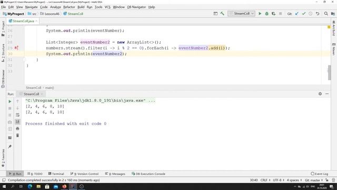Open DB Execution Console tab

point(148,174)
